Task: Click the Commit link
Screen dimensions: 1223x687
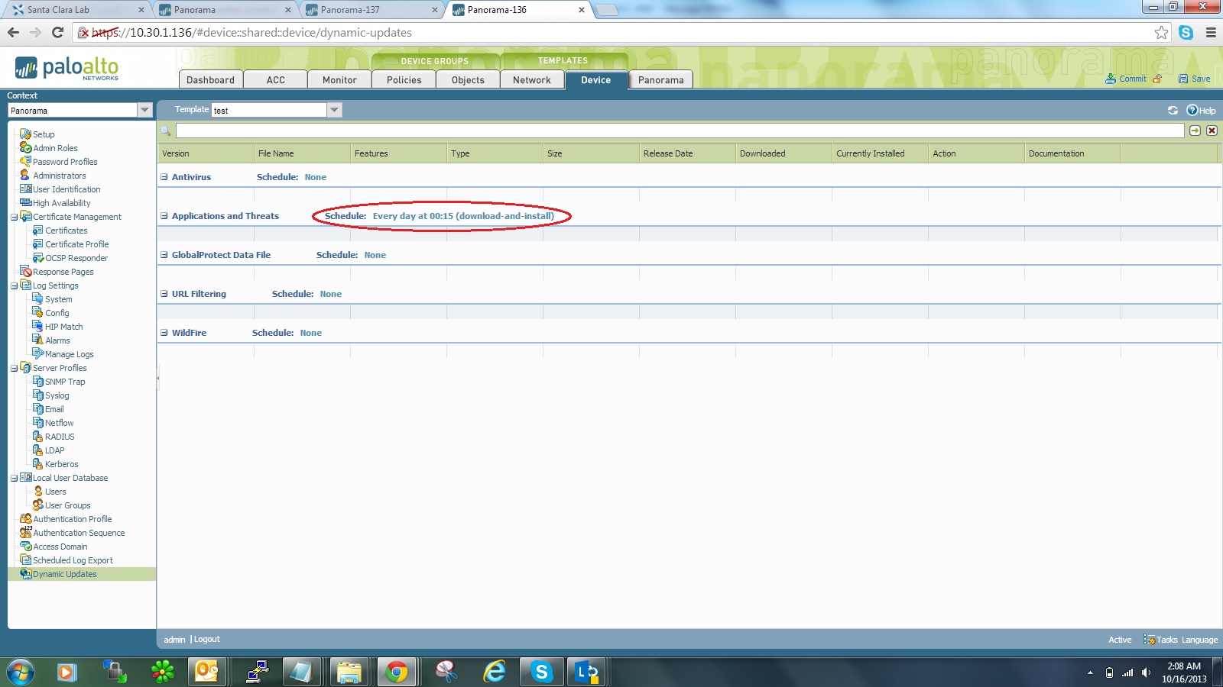Action: pyautogui.click(x=1133, y=79)
